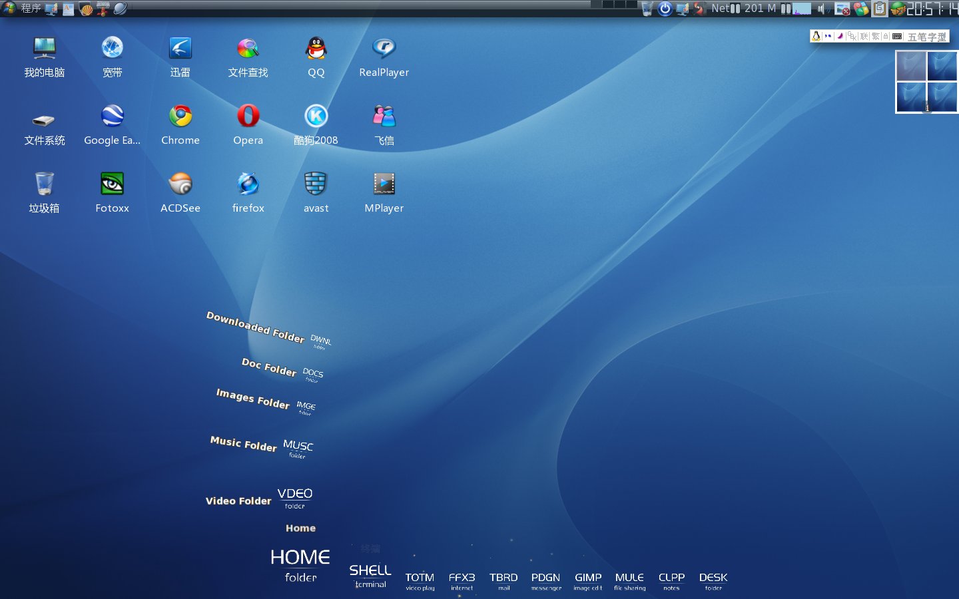Click the green globe package tray icon
959x599 pixels.
coord(898,9)
